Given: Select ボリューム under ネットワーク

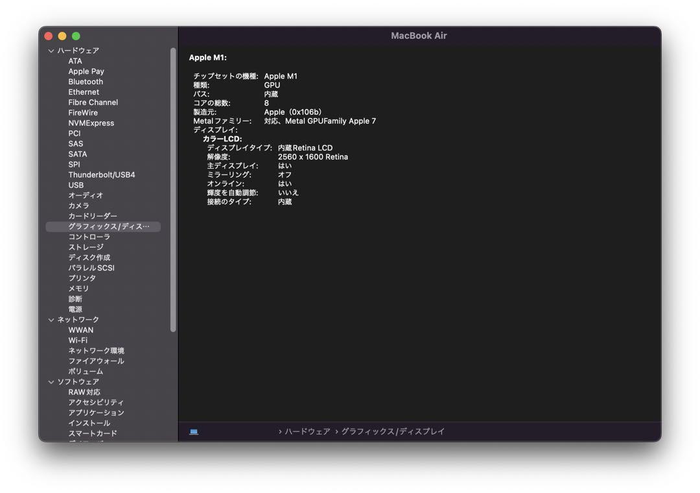Looking at the screenshot, I should click(x=86, y=372).
